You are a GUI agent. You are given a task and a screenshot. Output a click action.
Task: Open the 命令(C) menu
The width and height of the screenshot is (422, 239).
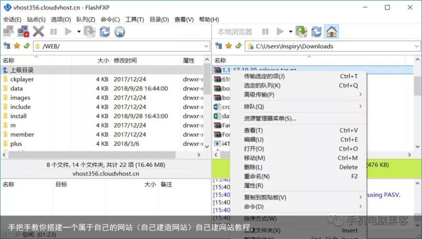click(x=110, y=19)
